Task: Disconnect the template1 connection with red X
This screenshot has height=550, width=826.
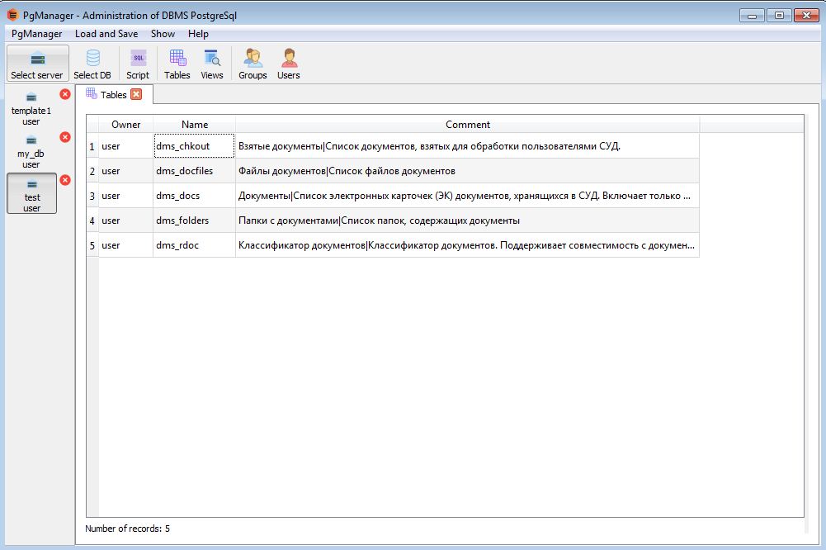Action: coord(65,94)
